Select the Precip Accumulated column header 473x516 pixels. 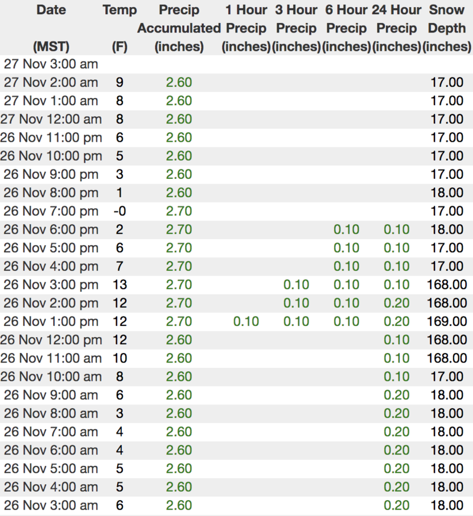(179, 28)
